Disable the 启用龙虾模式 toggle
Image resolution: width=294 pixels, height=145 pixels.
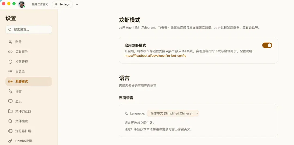point(267,45)
